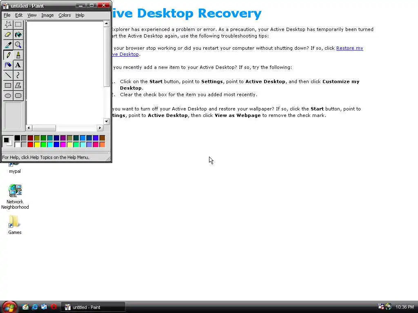Image resolution: width=418 pixels, height=313 pixels.
Task: Click the Desktop Recovery heading text
Action: coord(187,13)
